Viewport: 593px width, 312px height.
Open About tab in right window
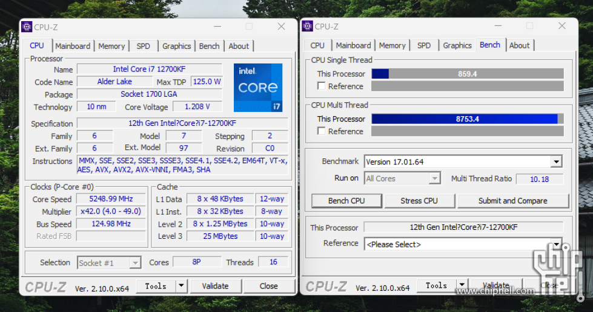519,45
